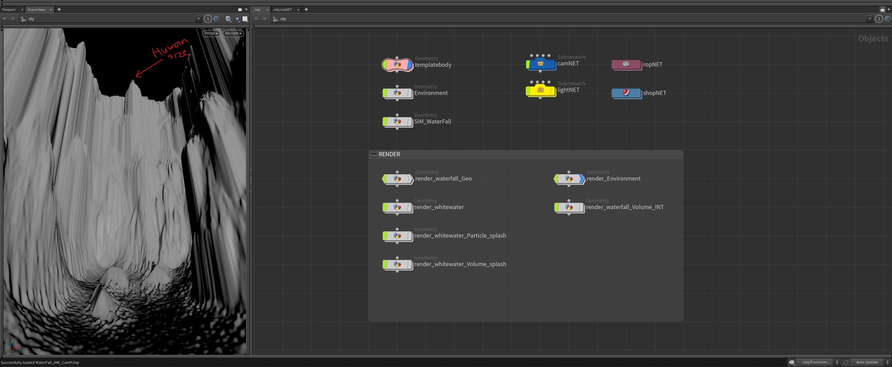Open network editor obj path dropdown arrow
The width and height of the screenshot is (892, 367).
click(870, 19)
